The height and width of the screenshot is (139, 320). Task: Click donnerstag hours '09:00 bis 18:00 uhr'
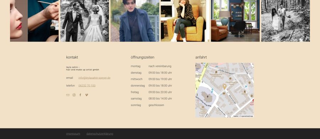160,85
